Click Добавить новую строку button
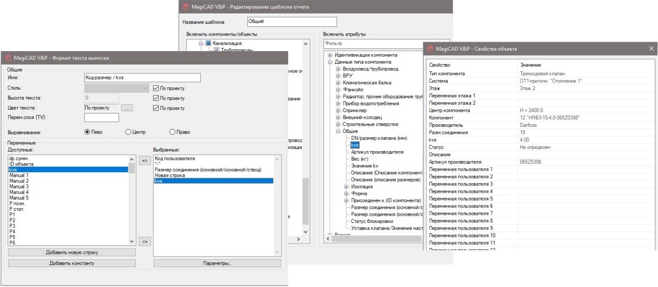This screenshot has width=658, height=287. (x=72, y=252)
